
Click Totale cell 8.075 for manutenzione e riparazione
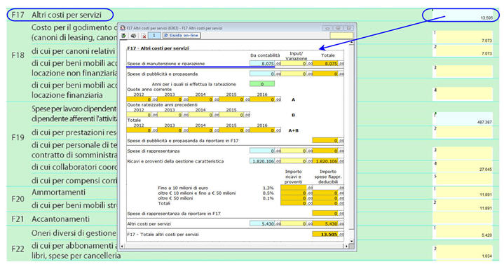click(325, 64)
